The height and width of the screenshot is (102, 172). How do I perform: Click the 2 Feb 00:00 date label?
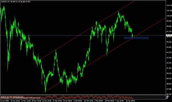click(x=78, y=101)
